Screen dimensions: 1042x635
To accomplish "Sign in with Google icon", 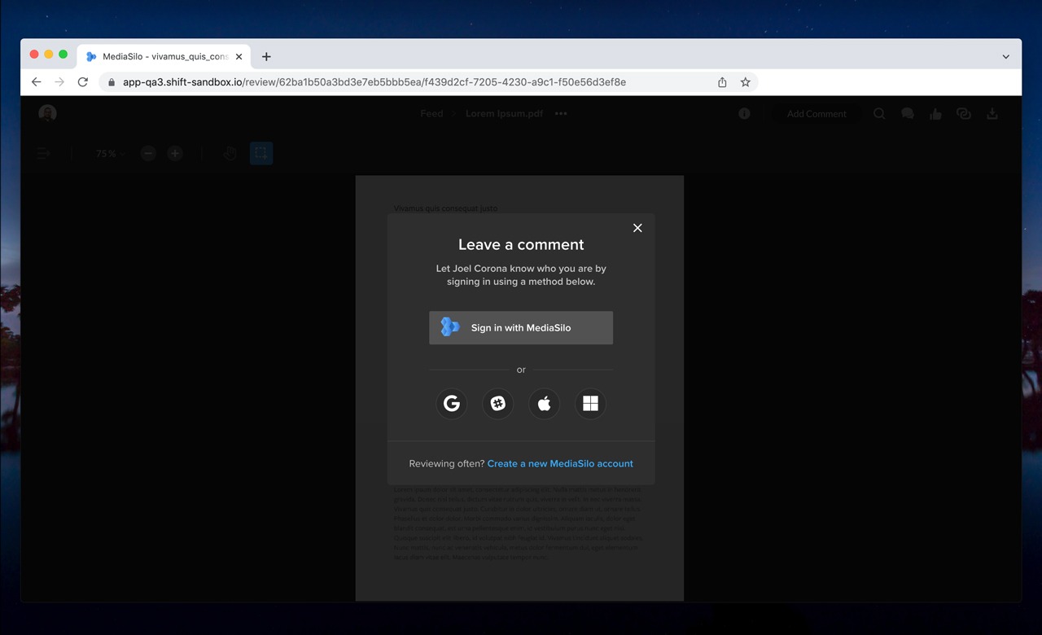I will coord(451,403).
